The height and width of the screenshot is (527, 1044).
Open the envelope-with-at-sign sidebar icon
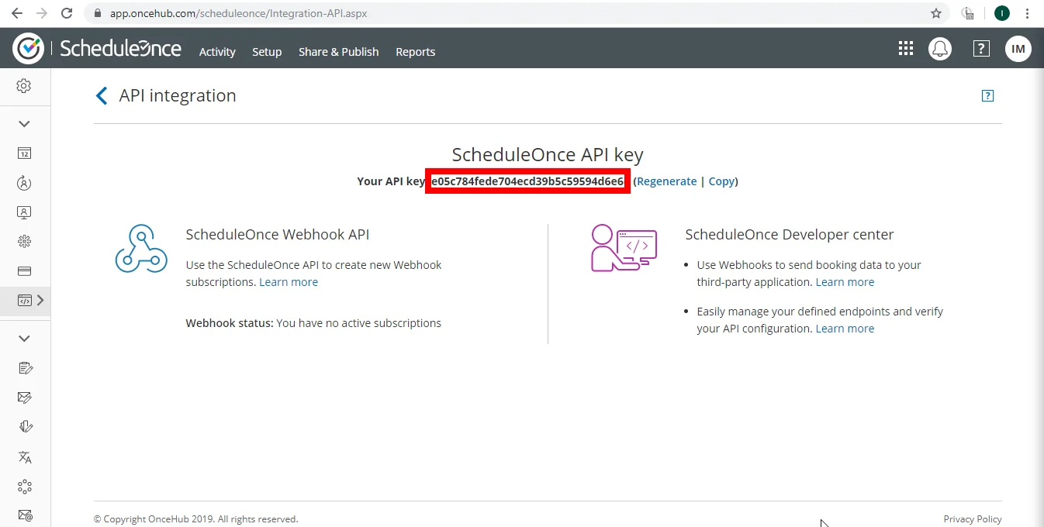click(x=24, y=515)
